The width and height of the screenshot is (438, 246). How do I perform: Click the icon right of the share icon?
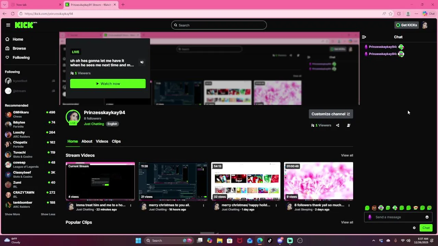coord(348,125)
